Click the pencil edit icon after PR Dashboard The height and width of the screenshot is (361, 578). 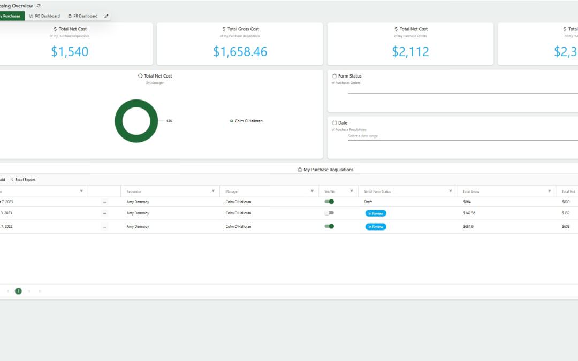pos(107,16)
